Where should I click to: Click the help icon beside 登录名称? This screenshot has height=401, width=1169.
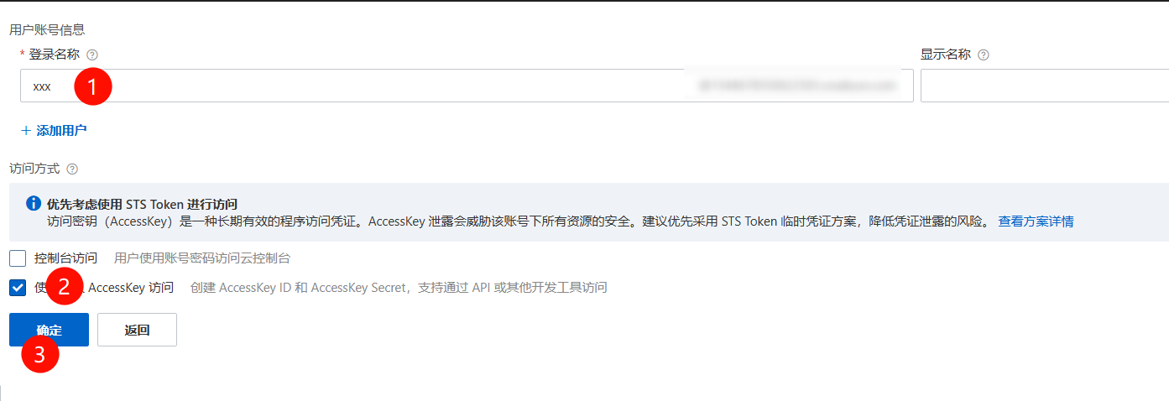(x=92, y=55)
